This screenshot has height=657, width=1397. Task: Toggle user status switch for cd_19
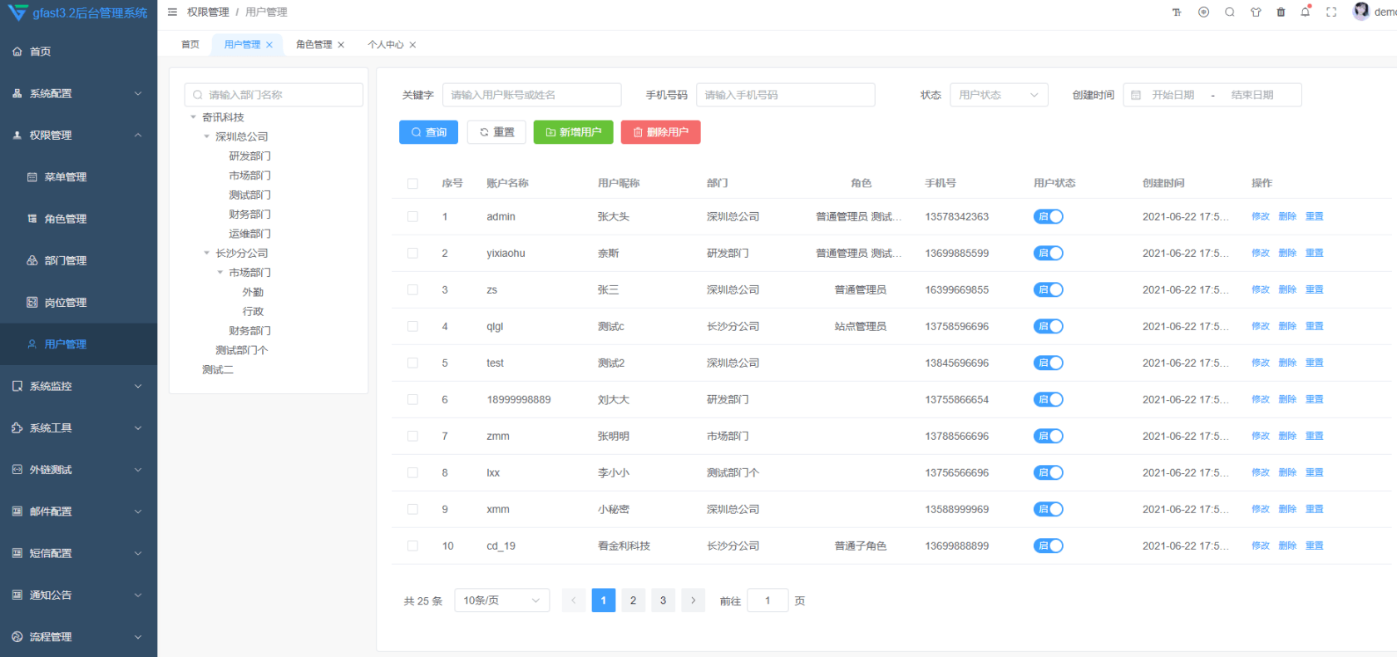(1049, 546)
